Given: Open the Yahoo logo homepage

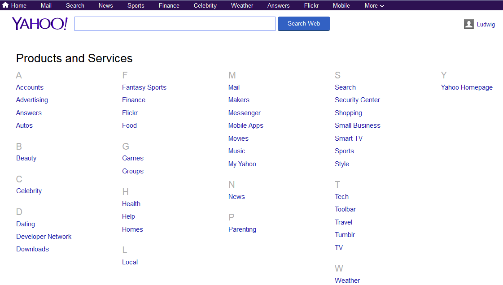Looking at the screenshot, I should (x=40, y=24).
